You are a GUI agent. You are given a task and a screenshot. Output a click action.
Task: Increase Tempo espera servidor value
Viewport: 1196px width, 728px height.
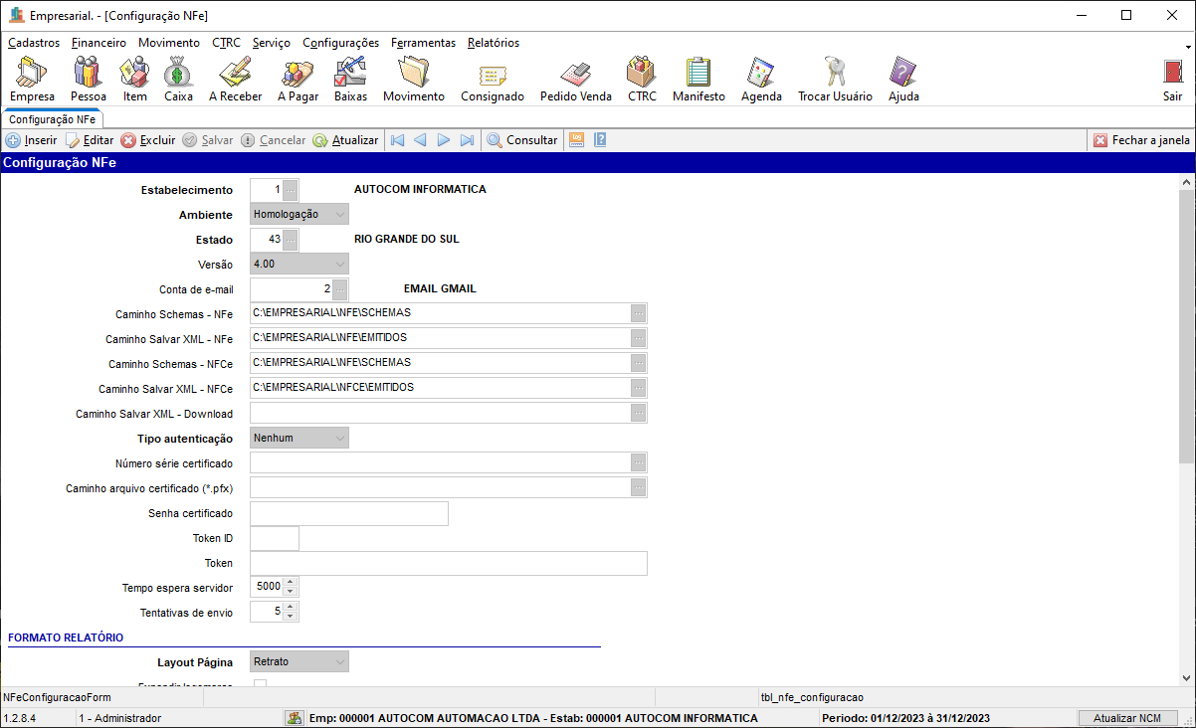point(291,583)
